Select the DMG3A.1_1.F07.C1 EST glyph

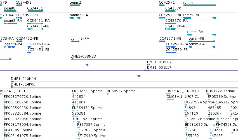(x=170, y=100)
